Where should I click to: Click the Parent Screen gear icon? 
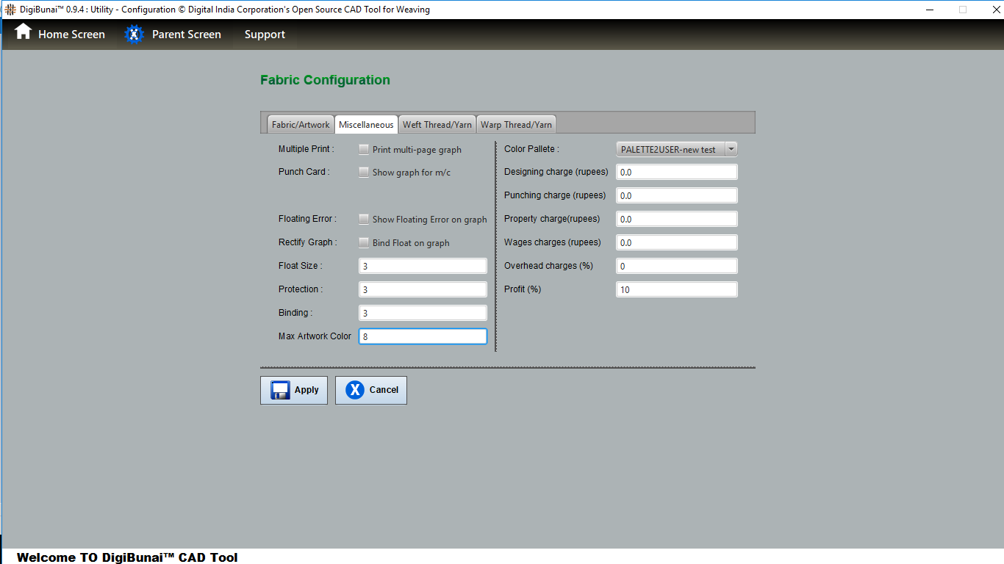click(x=134, y=35)
